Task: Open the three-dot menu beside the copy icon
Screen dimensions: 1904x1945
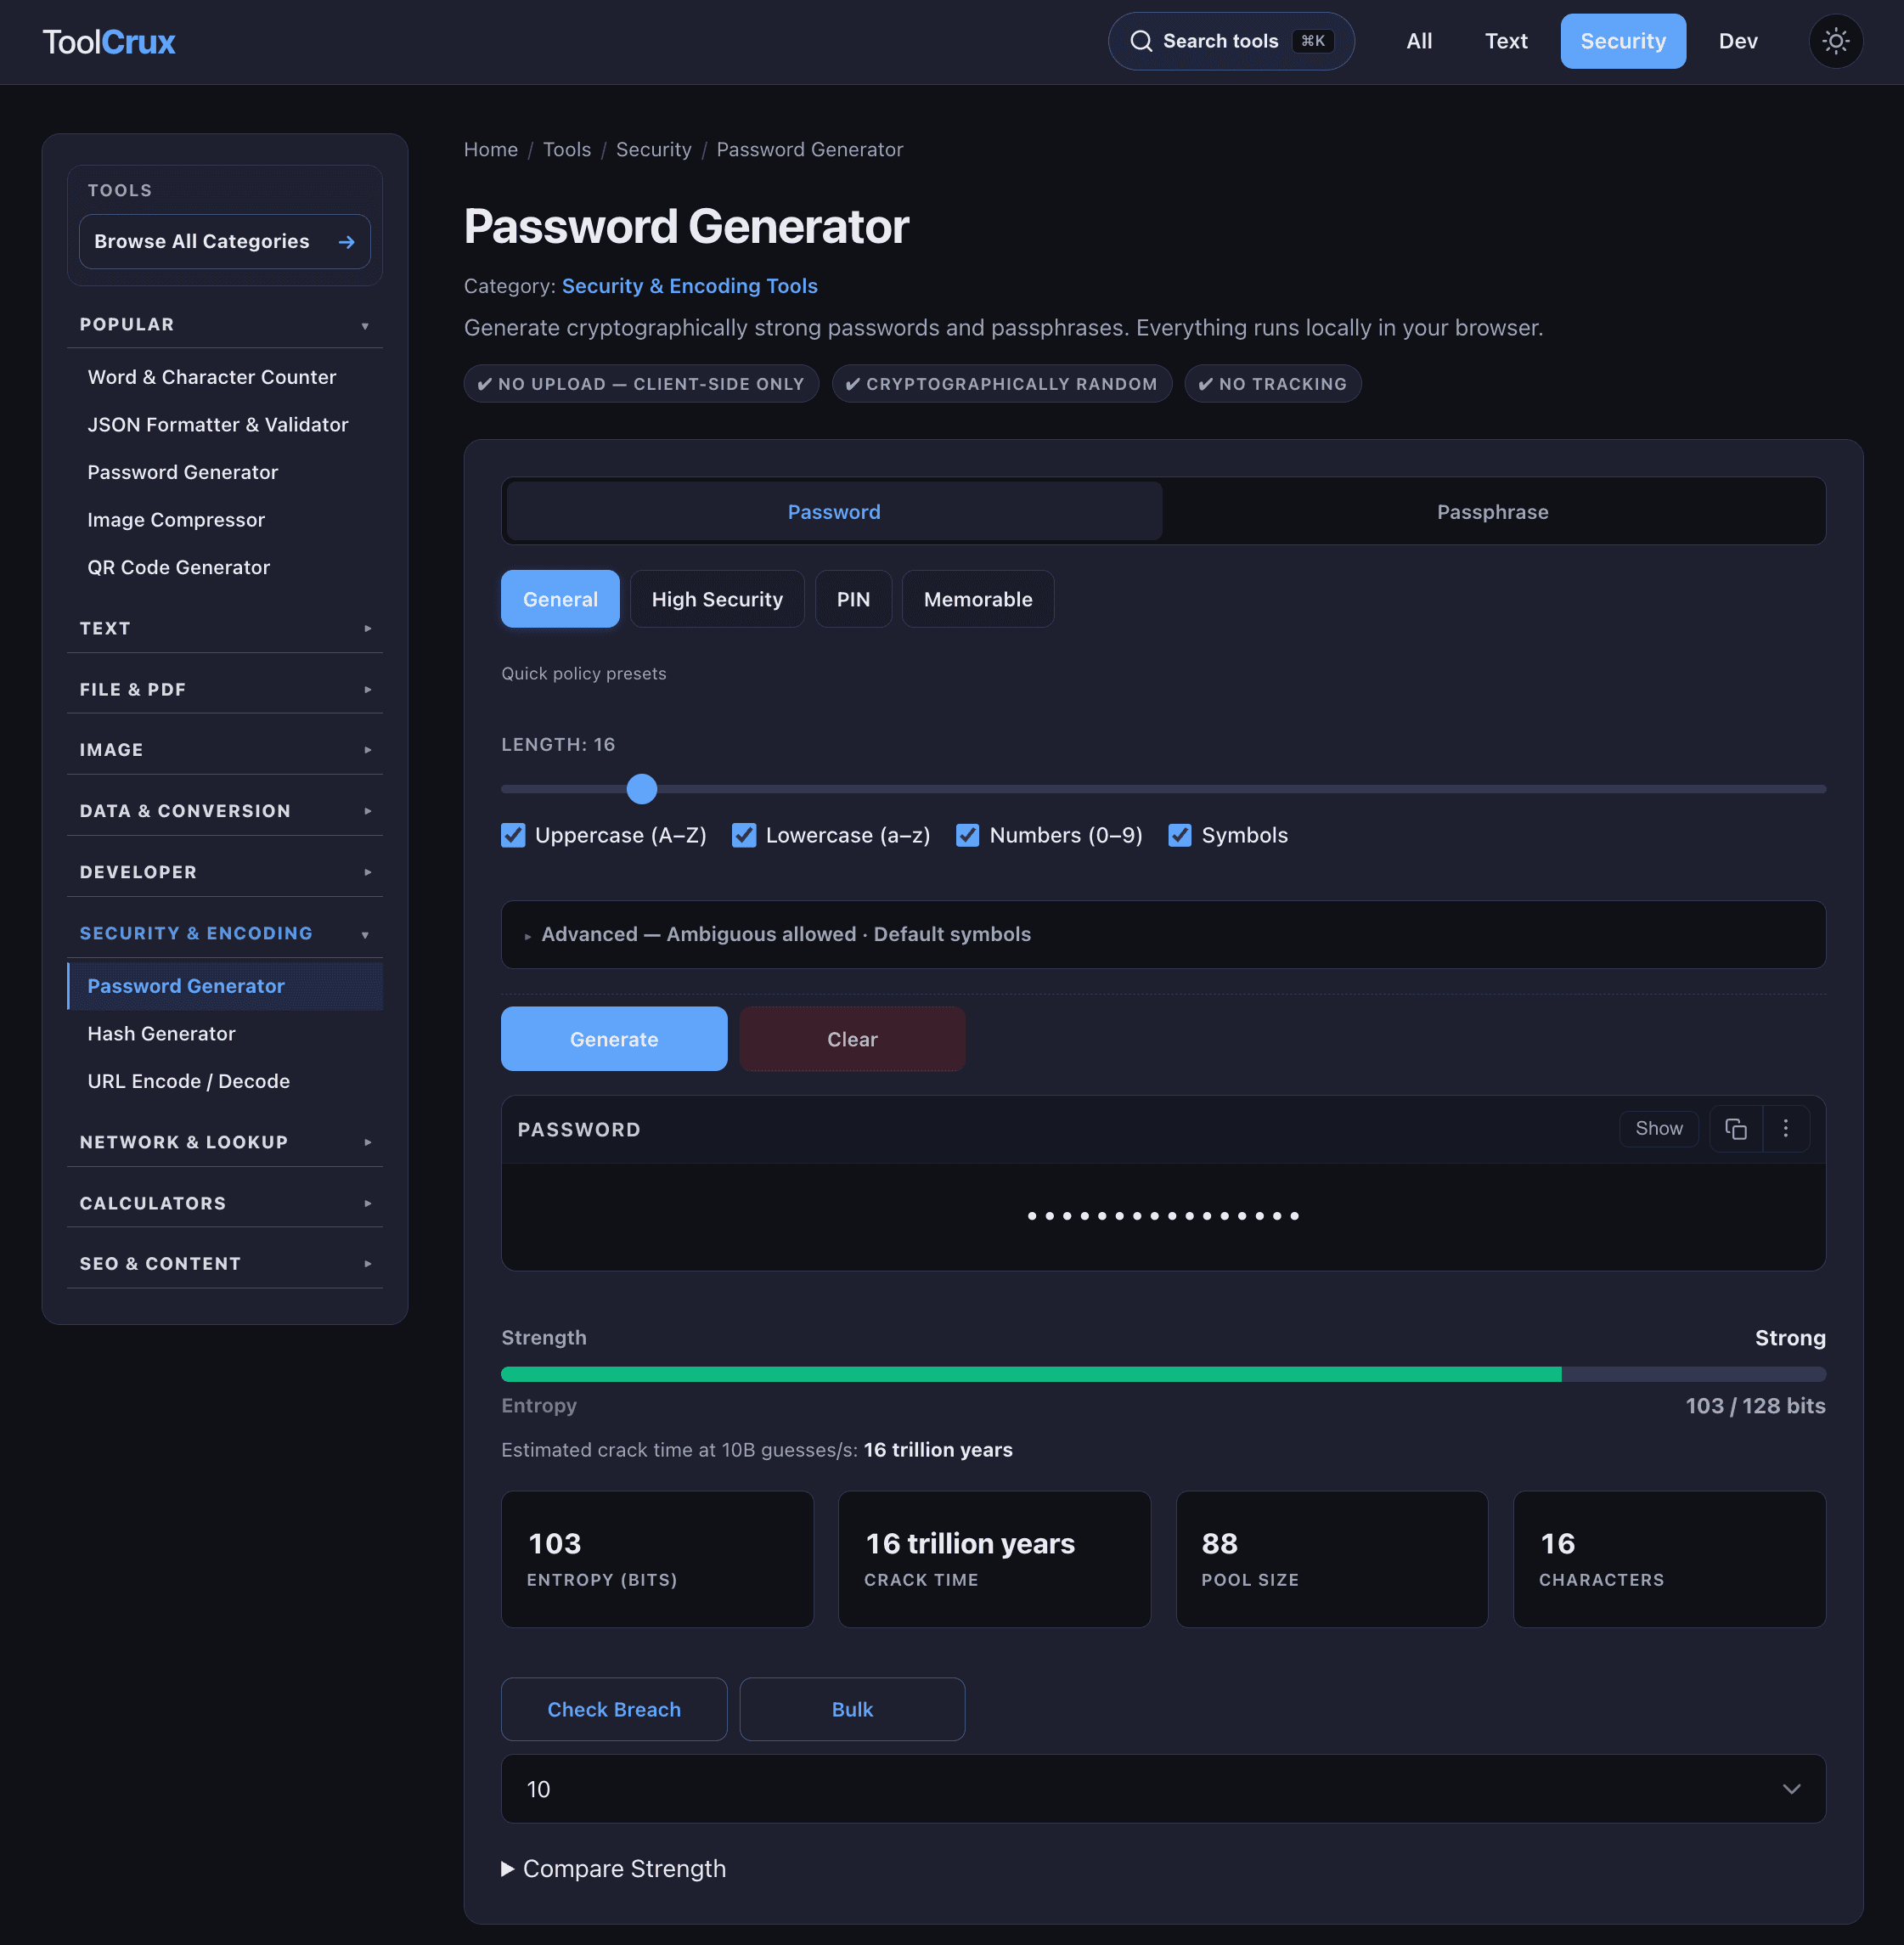Action: [x=1785, y=1128]
